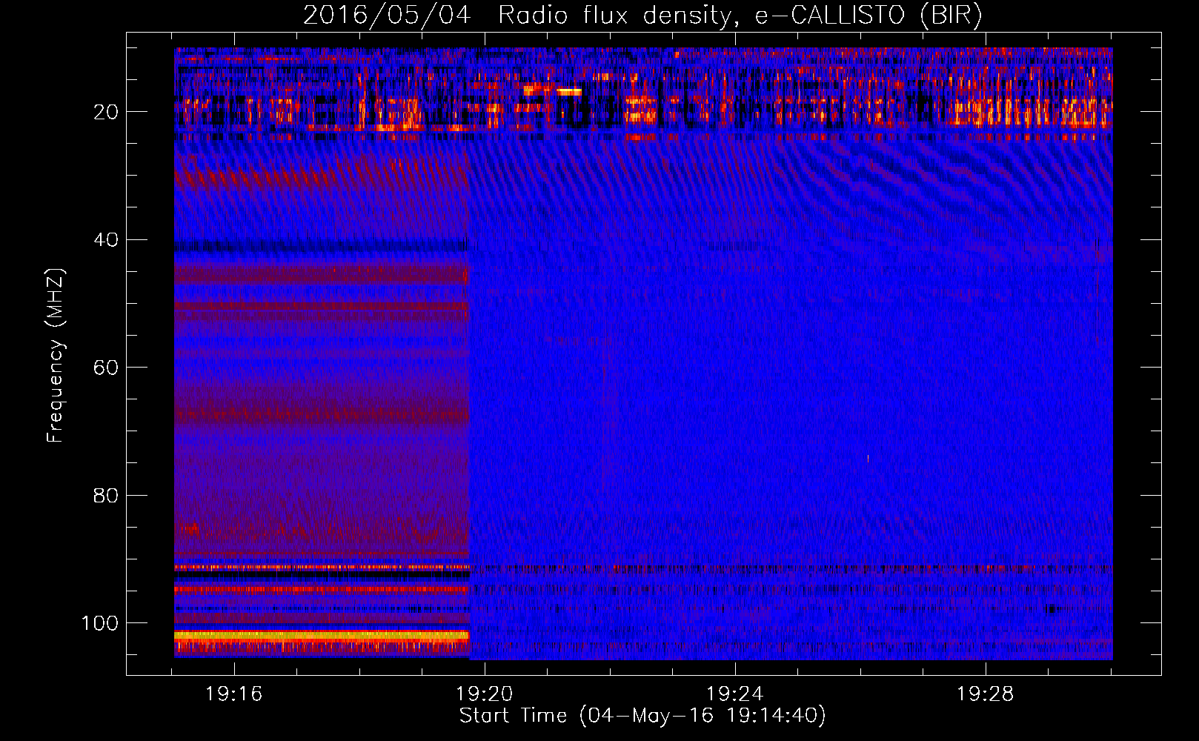
Task: Click the '60' frequency tick label
Action: point(107,368)
